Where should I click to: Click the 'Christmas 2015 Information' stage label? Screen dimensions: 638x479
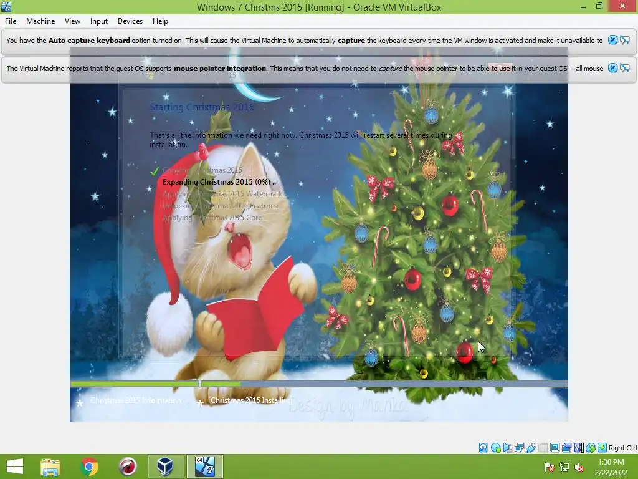click(x=135, y=400)
